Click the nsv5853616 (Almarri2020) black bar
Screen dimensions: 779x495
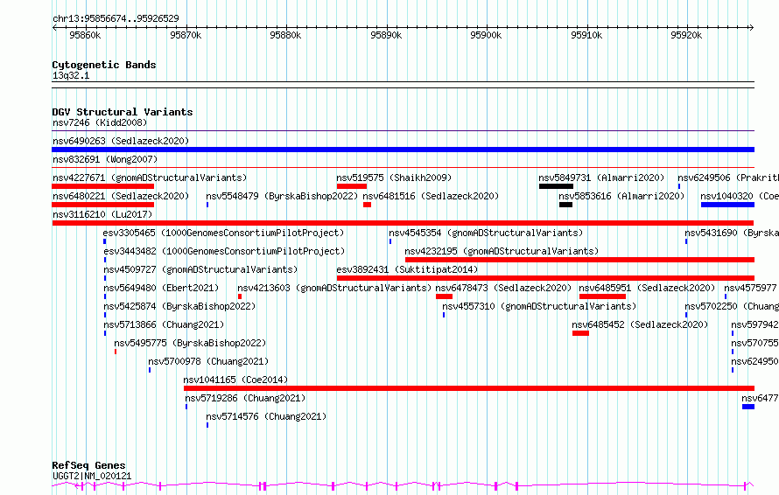click(565, 205)
